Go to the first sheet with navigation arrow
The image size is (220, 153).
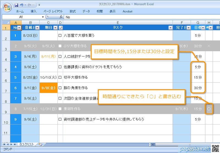[4, 144]
